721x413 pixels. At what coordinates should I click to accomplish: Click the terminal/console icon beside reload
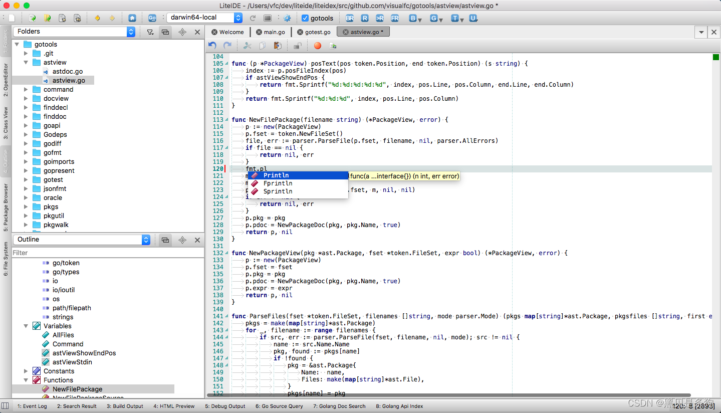coord(268,18)
